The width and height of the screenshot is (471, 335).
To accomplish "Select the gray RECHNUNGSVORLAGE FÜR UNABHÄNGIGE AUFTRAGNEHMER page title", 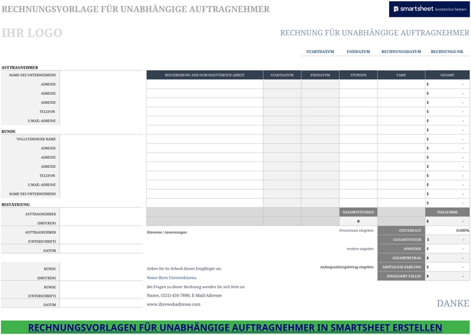I will (136, 10).
